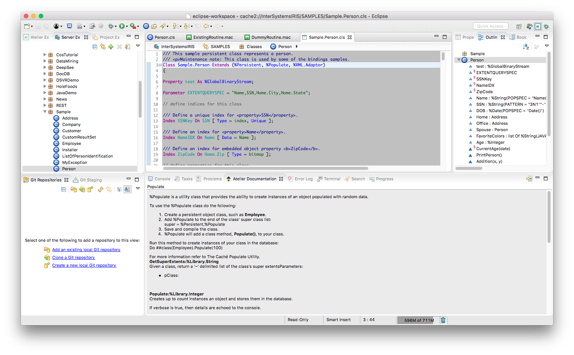The height and width of the screenshot is (355, 574).
Task: Toggle hierarchical branch layout in Git Repositories
Action: [119, 189]
